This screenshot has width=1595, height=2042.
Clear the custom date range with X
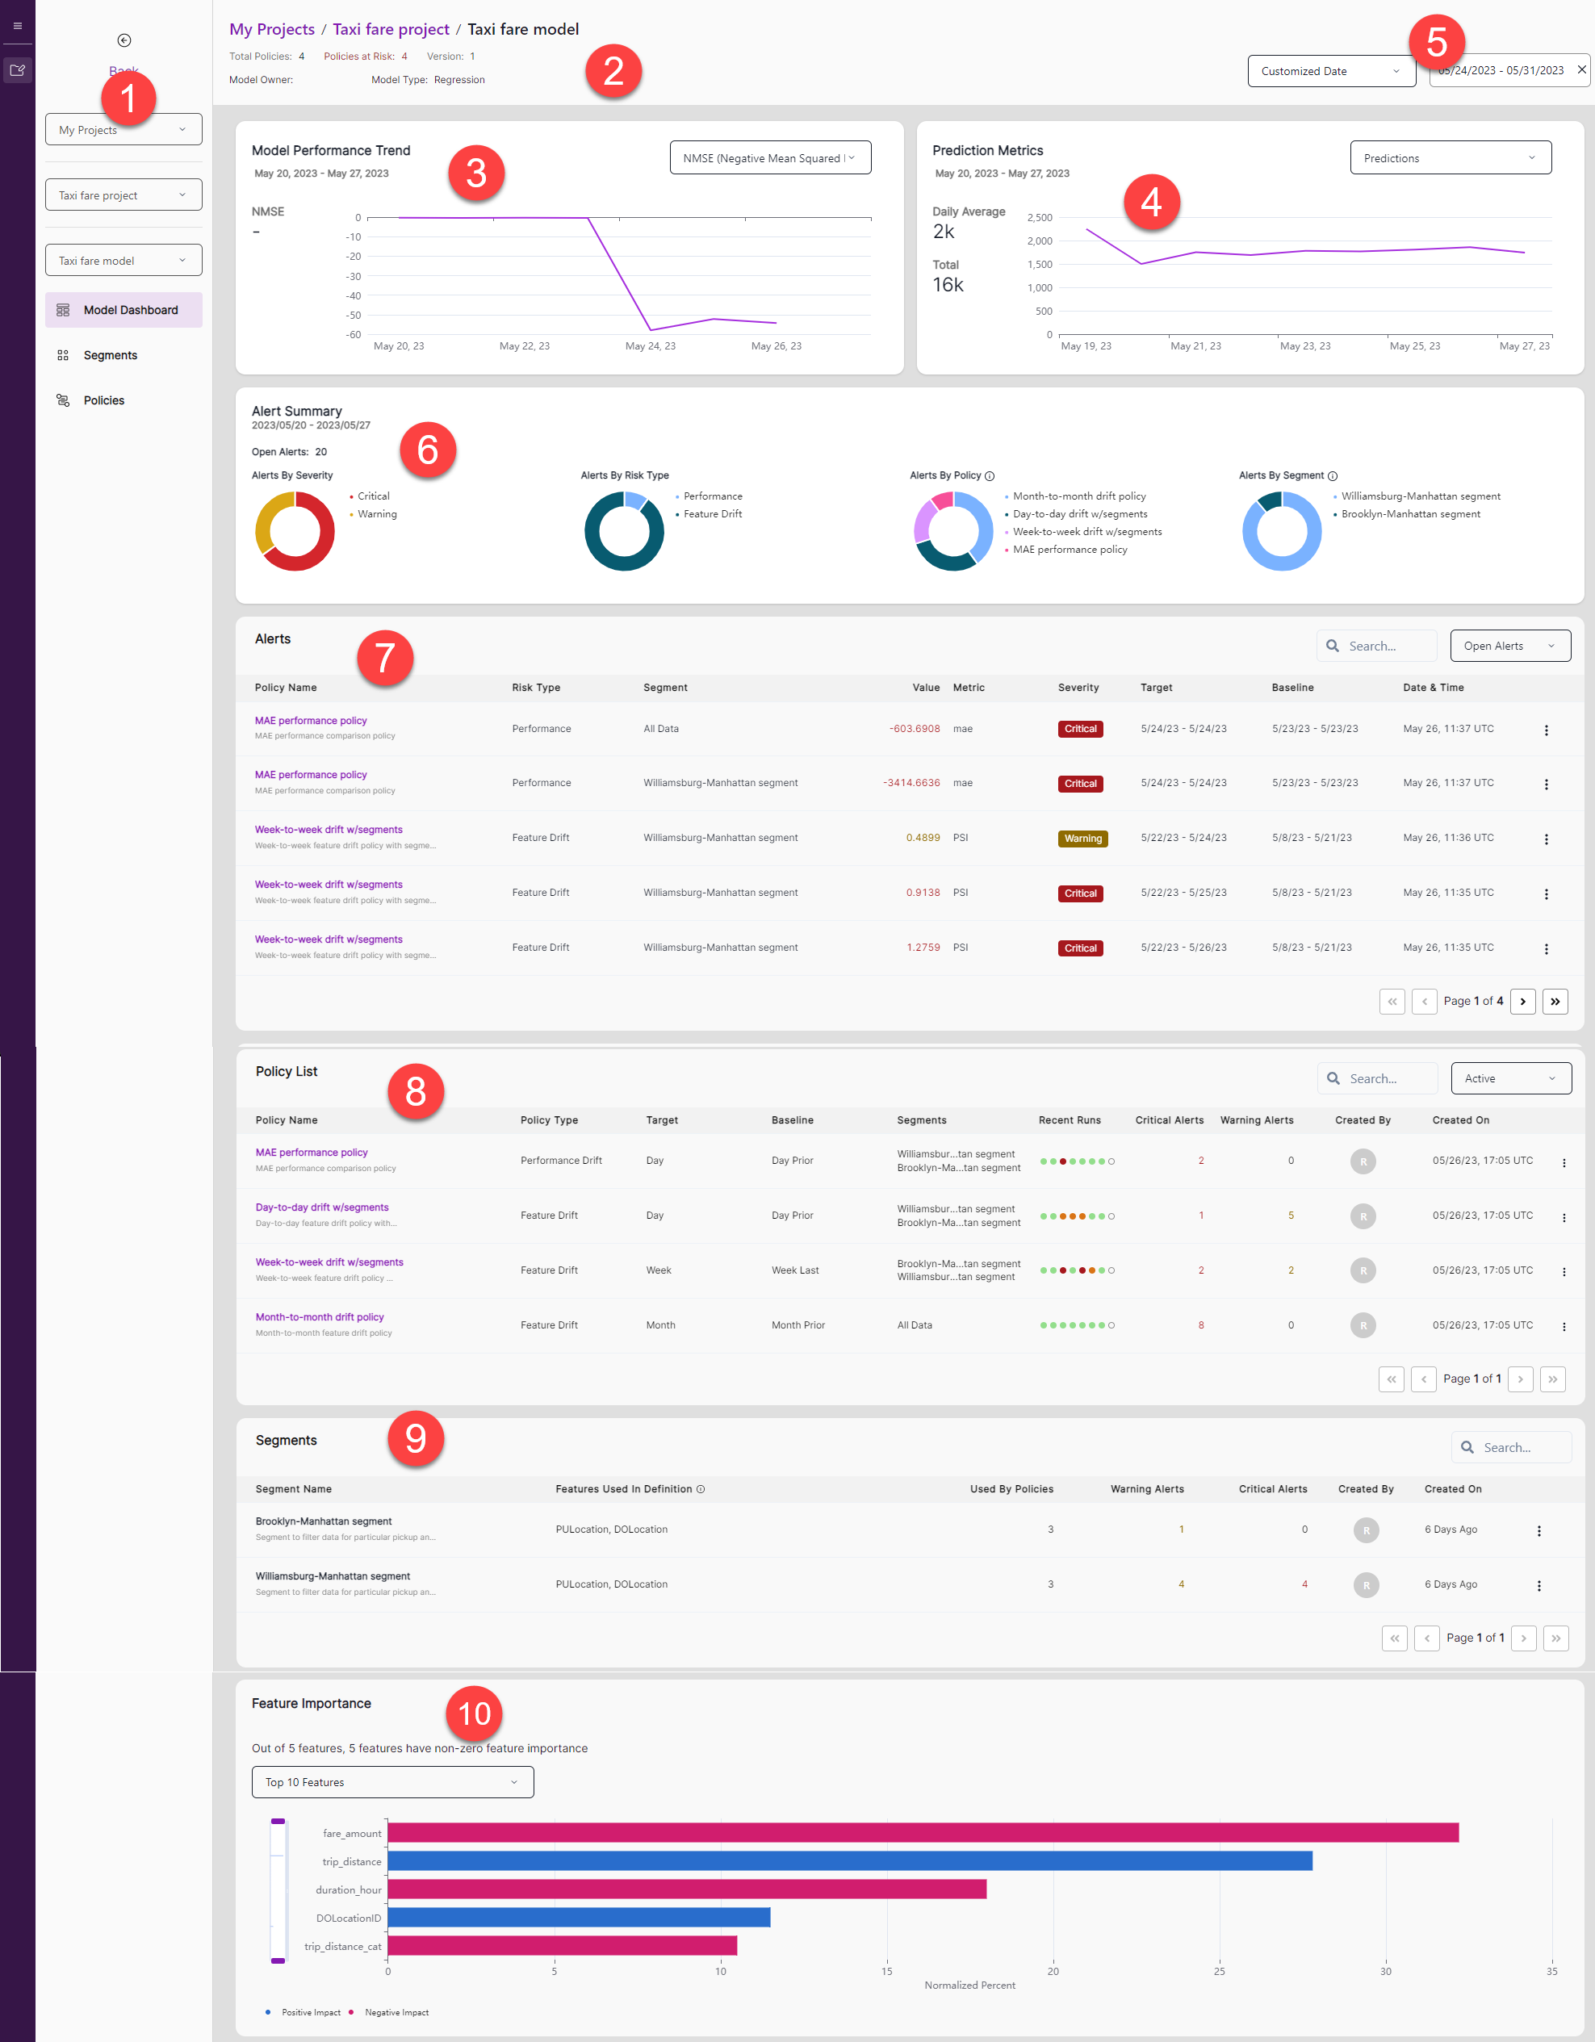coord(1581,70)
